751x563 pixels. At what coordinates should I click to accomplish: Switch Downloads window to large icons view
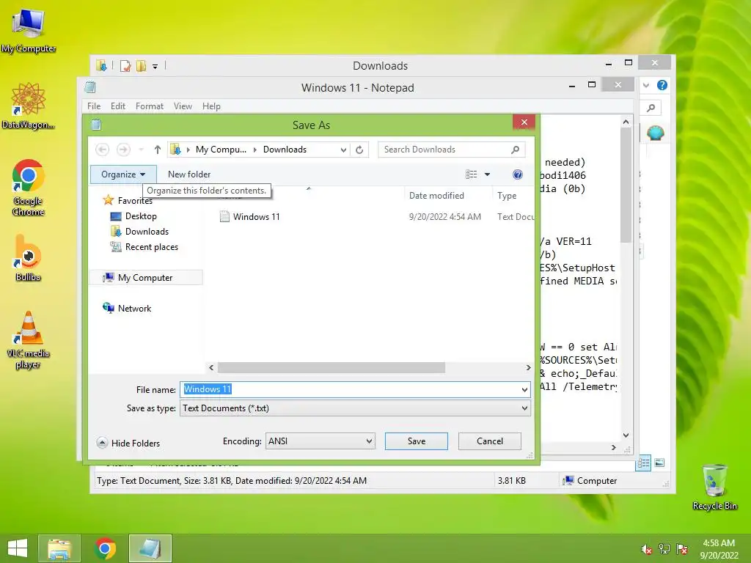(x=659, y=463)
